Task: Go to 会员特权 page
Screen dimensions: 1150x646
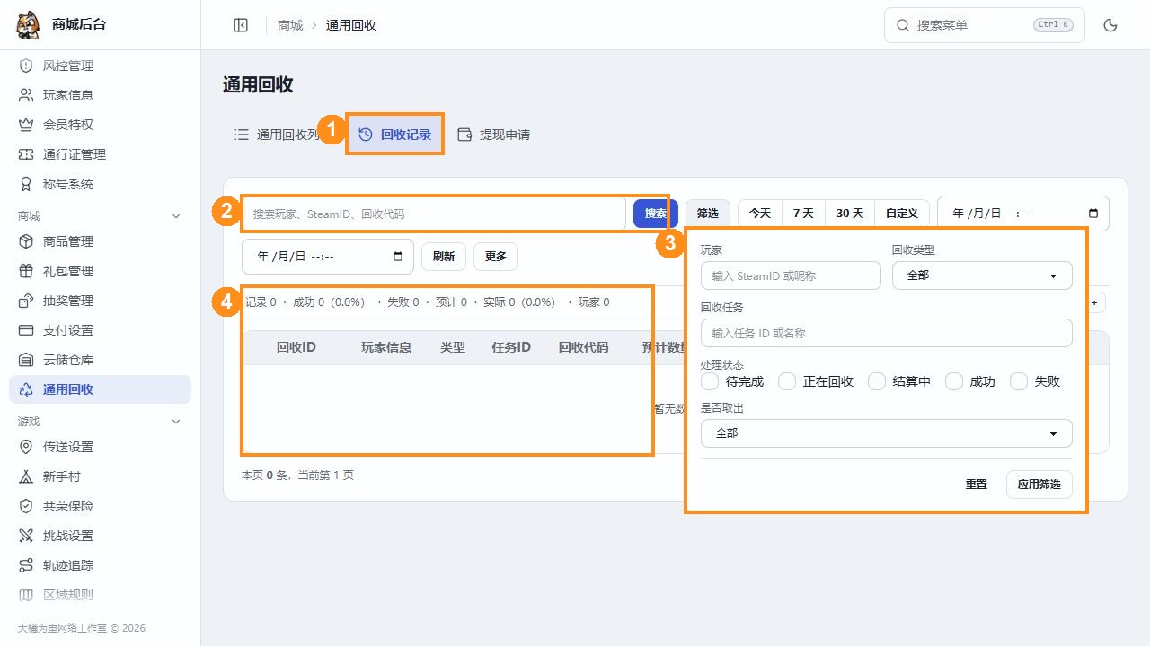Action: point(100,125)
